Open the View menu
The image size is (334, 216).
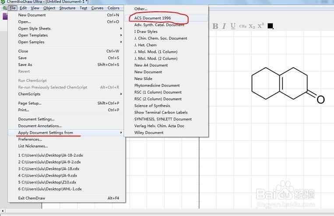tap(35, 8)
